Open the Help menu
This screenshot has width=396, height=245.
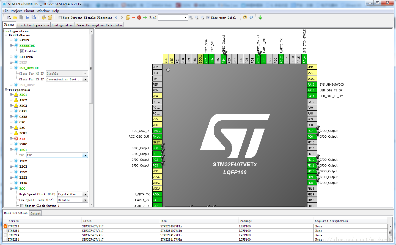(55, 11)
